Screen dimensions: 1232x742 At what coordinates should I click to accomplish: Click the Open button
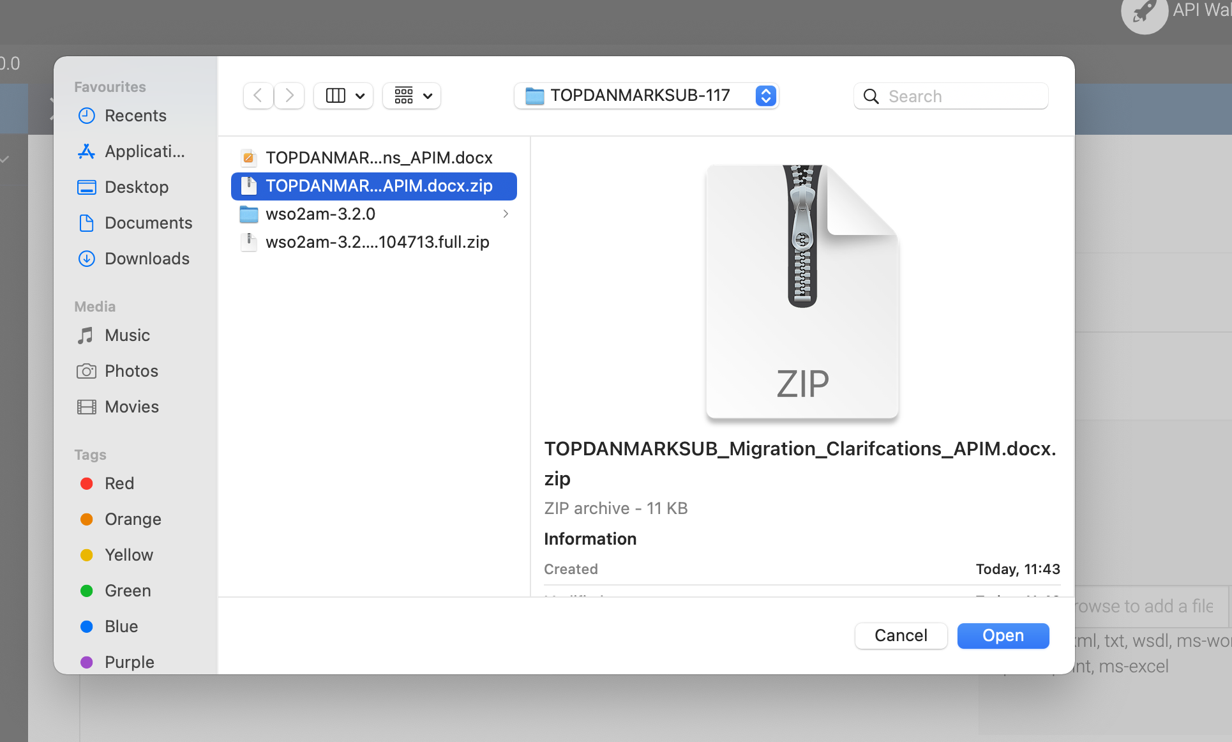point(1003,635)
